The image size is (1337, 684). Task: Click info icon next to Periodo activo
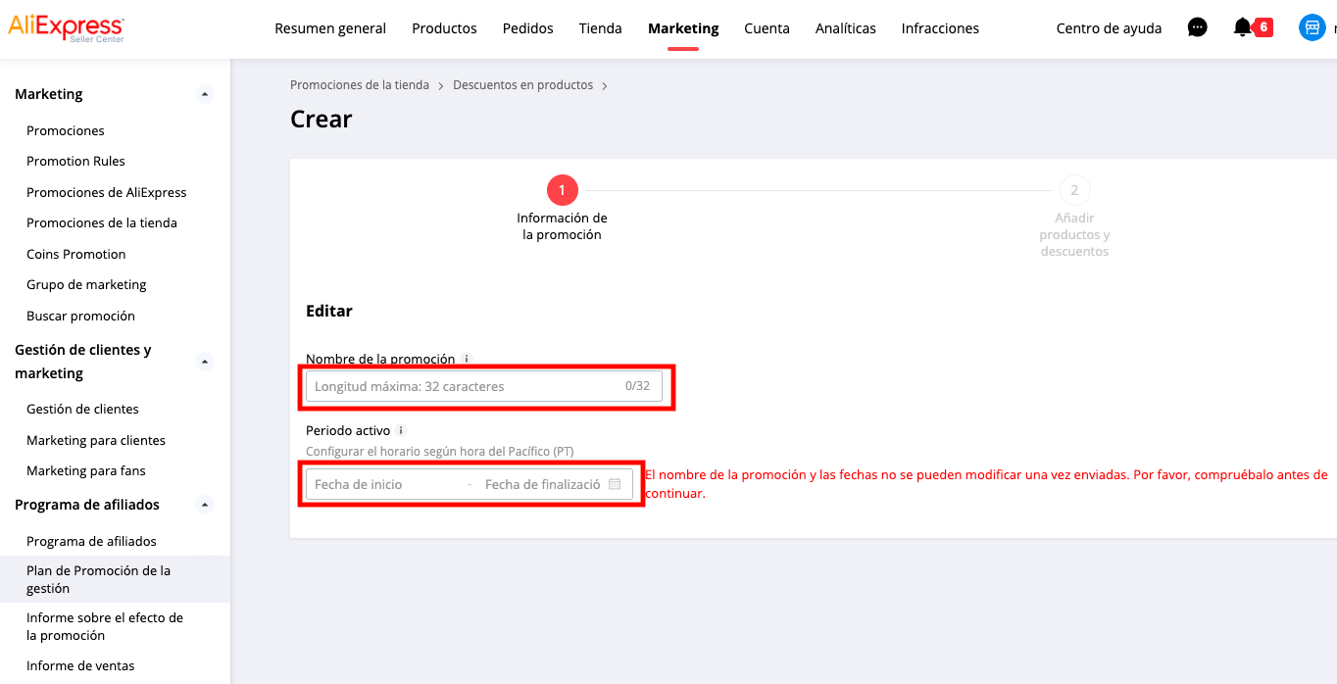tap(401, 430)
